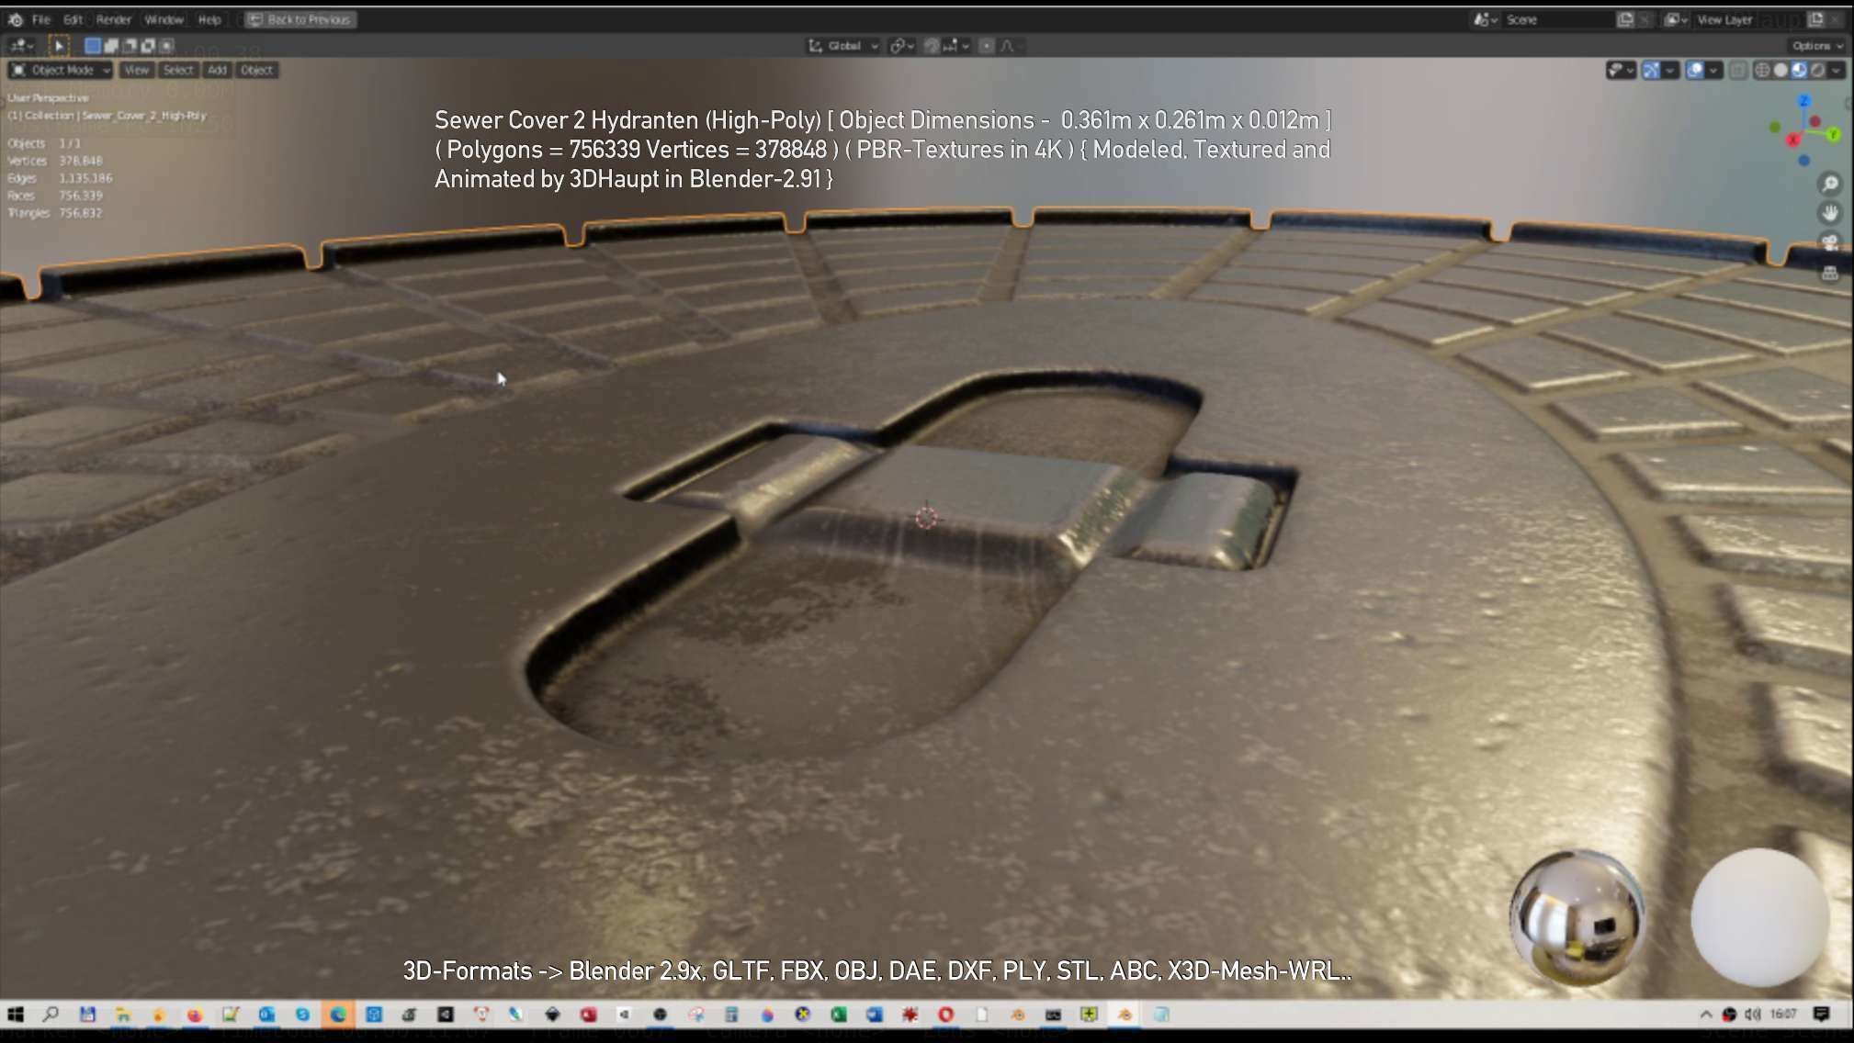Click the new scene icon
This screenshot has height=1043, width=1854.
pyautogui.click(x=1625, y=19)
